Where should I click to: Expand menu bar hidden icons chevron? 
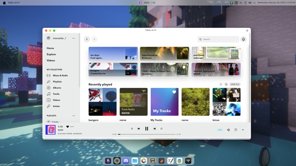(254, 3)
